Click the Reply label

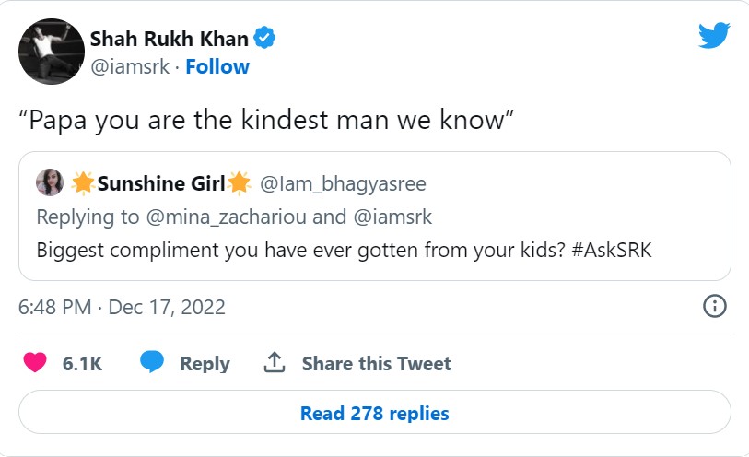pos(205,364)
